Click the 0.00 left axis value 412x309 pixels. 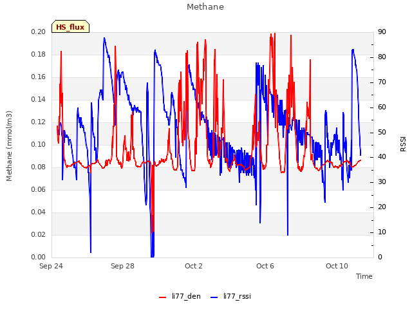pos(39,257)
